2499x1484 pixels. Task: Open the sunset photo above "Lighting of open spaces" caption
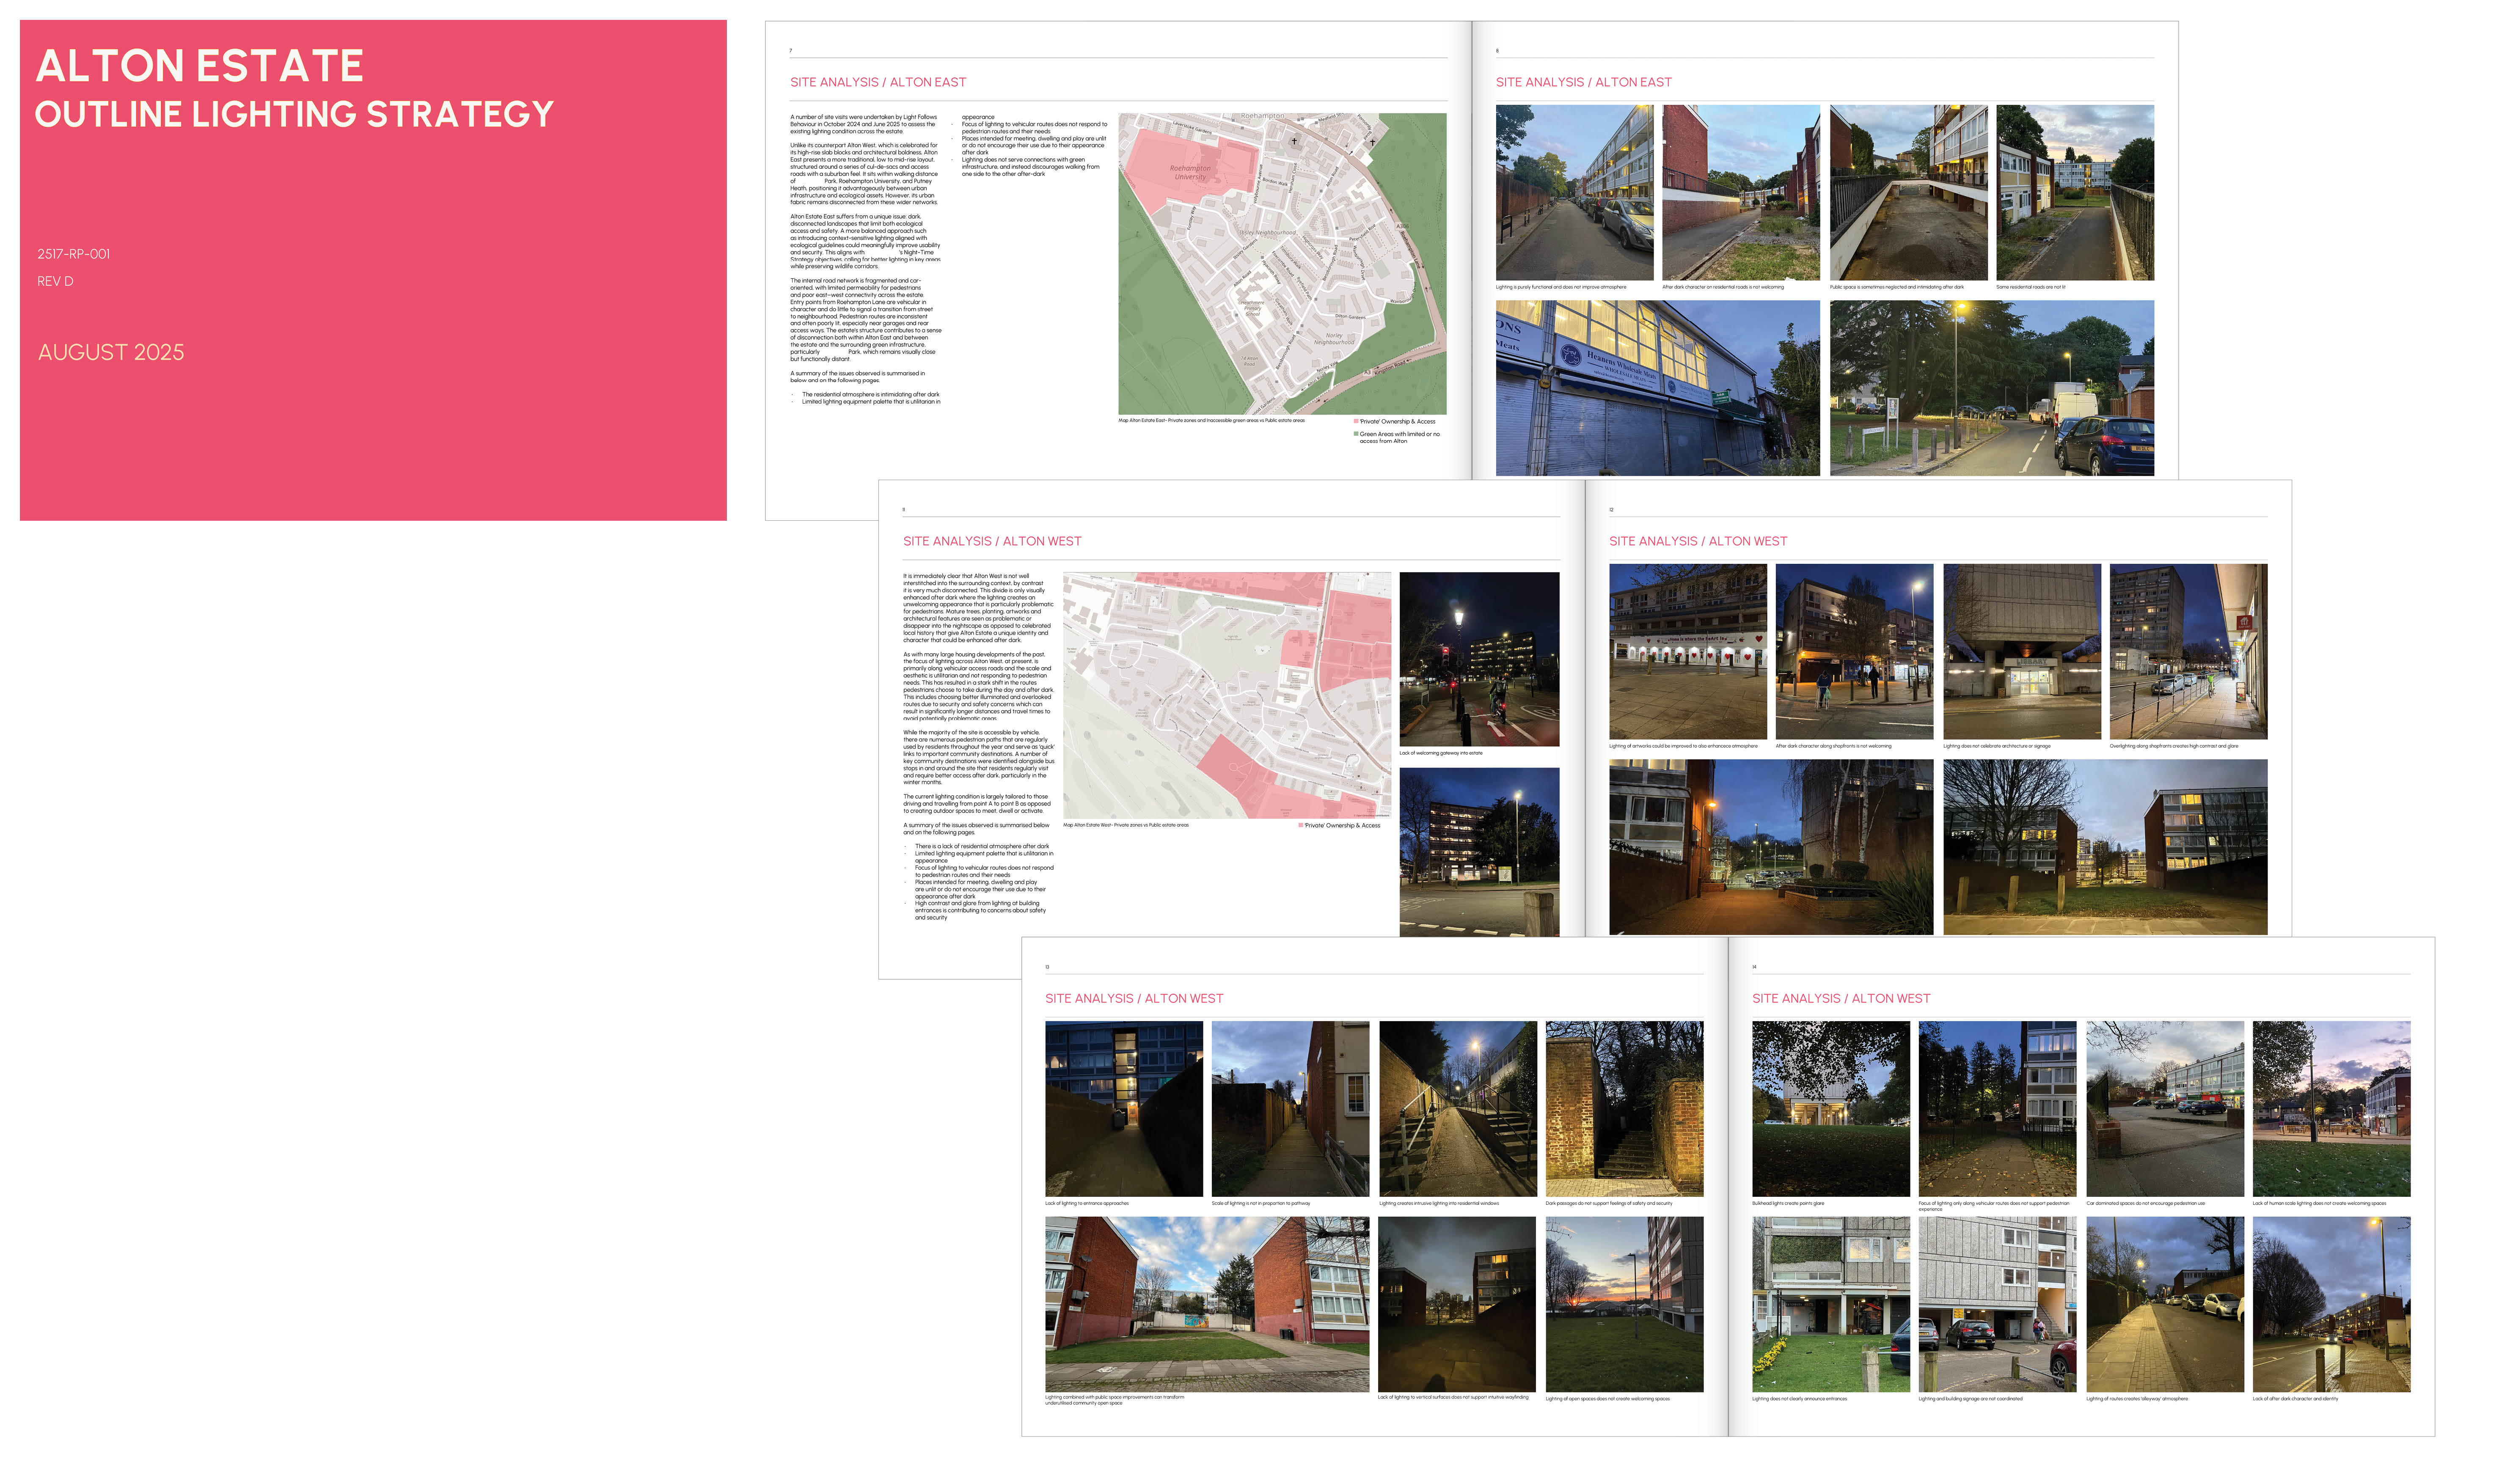click(x=1624, y=1304)
